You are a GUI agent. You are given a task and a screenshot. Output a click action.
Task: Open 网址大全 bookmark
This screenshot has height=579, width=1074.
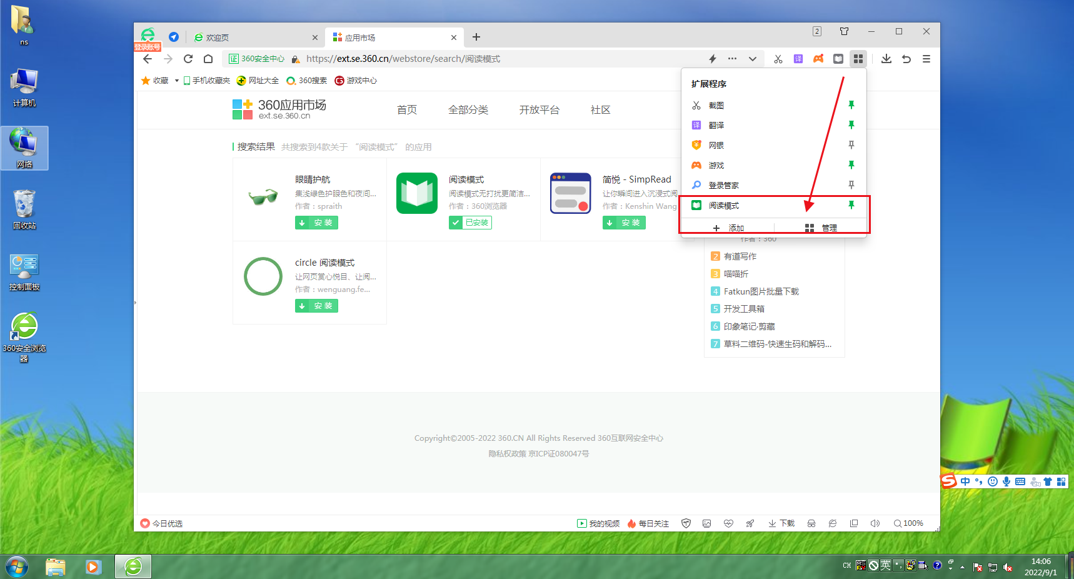coord(258,81)
